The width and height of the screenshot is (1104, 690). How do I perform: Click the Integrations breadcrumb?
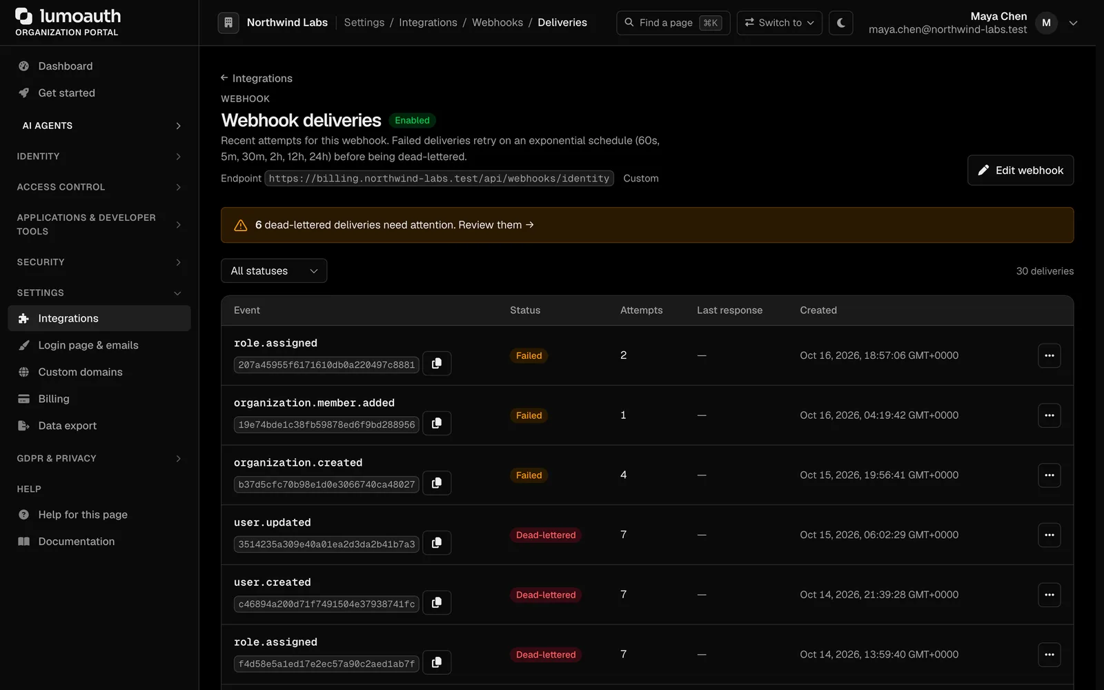tap(428, 23)
